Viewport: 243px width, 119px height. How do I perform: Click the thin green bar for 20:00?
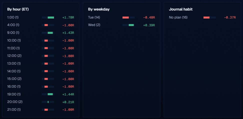pos(48,102)
